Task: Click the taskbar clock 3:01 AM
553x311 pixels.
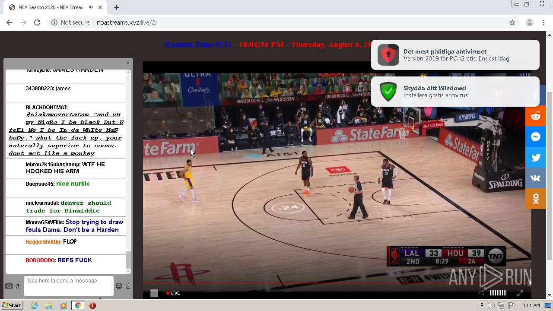Action: [531, 305]
